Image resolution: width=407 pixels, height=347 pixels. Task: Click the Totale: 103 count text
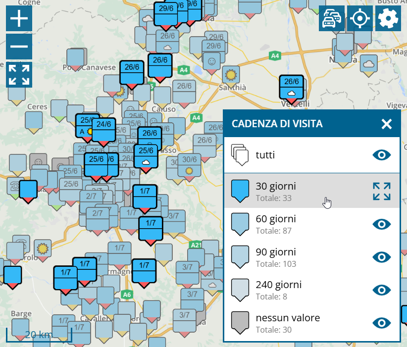[x=276, y=264]
